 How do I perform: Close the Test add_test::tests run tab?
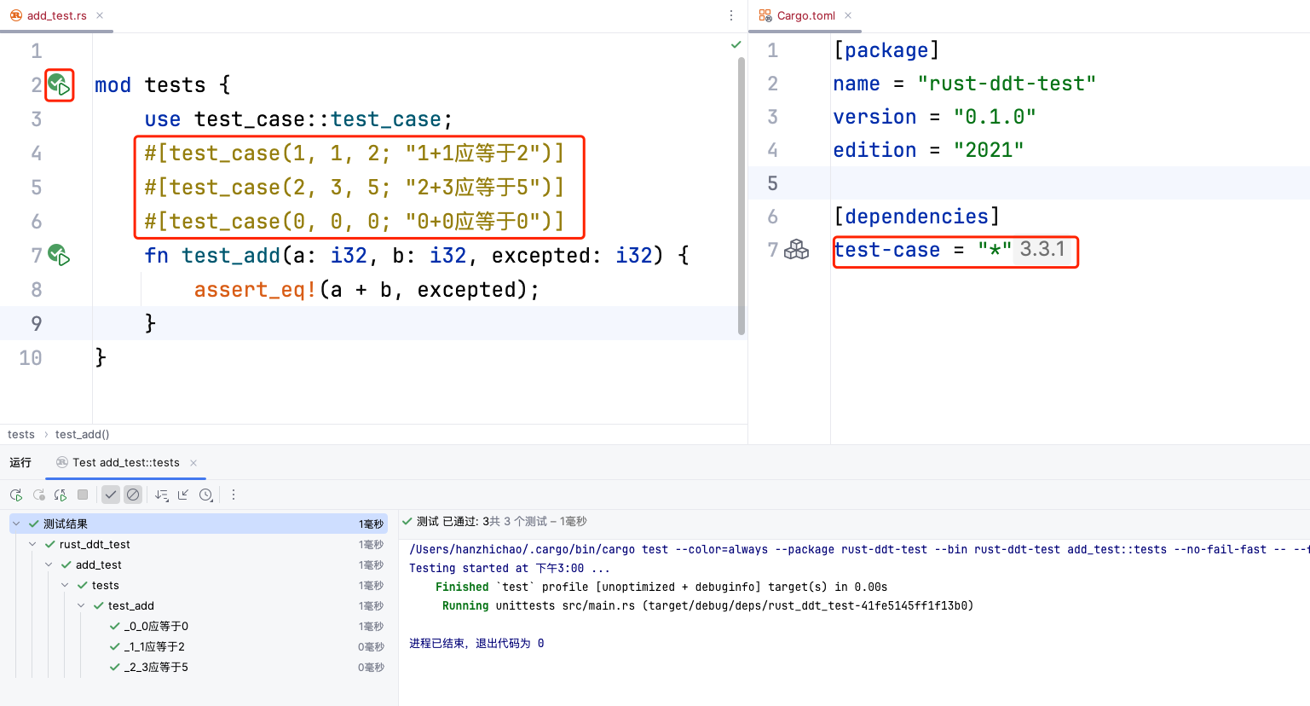[193, 463]
